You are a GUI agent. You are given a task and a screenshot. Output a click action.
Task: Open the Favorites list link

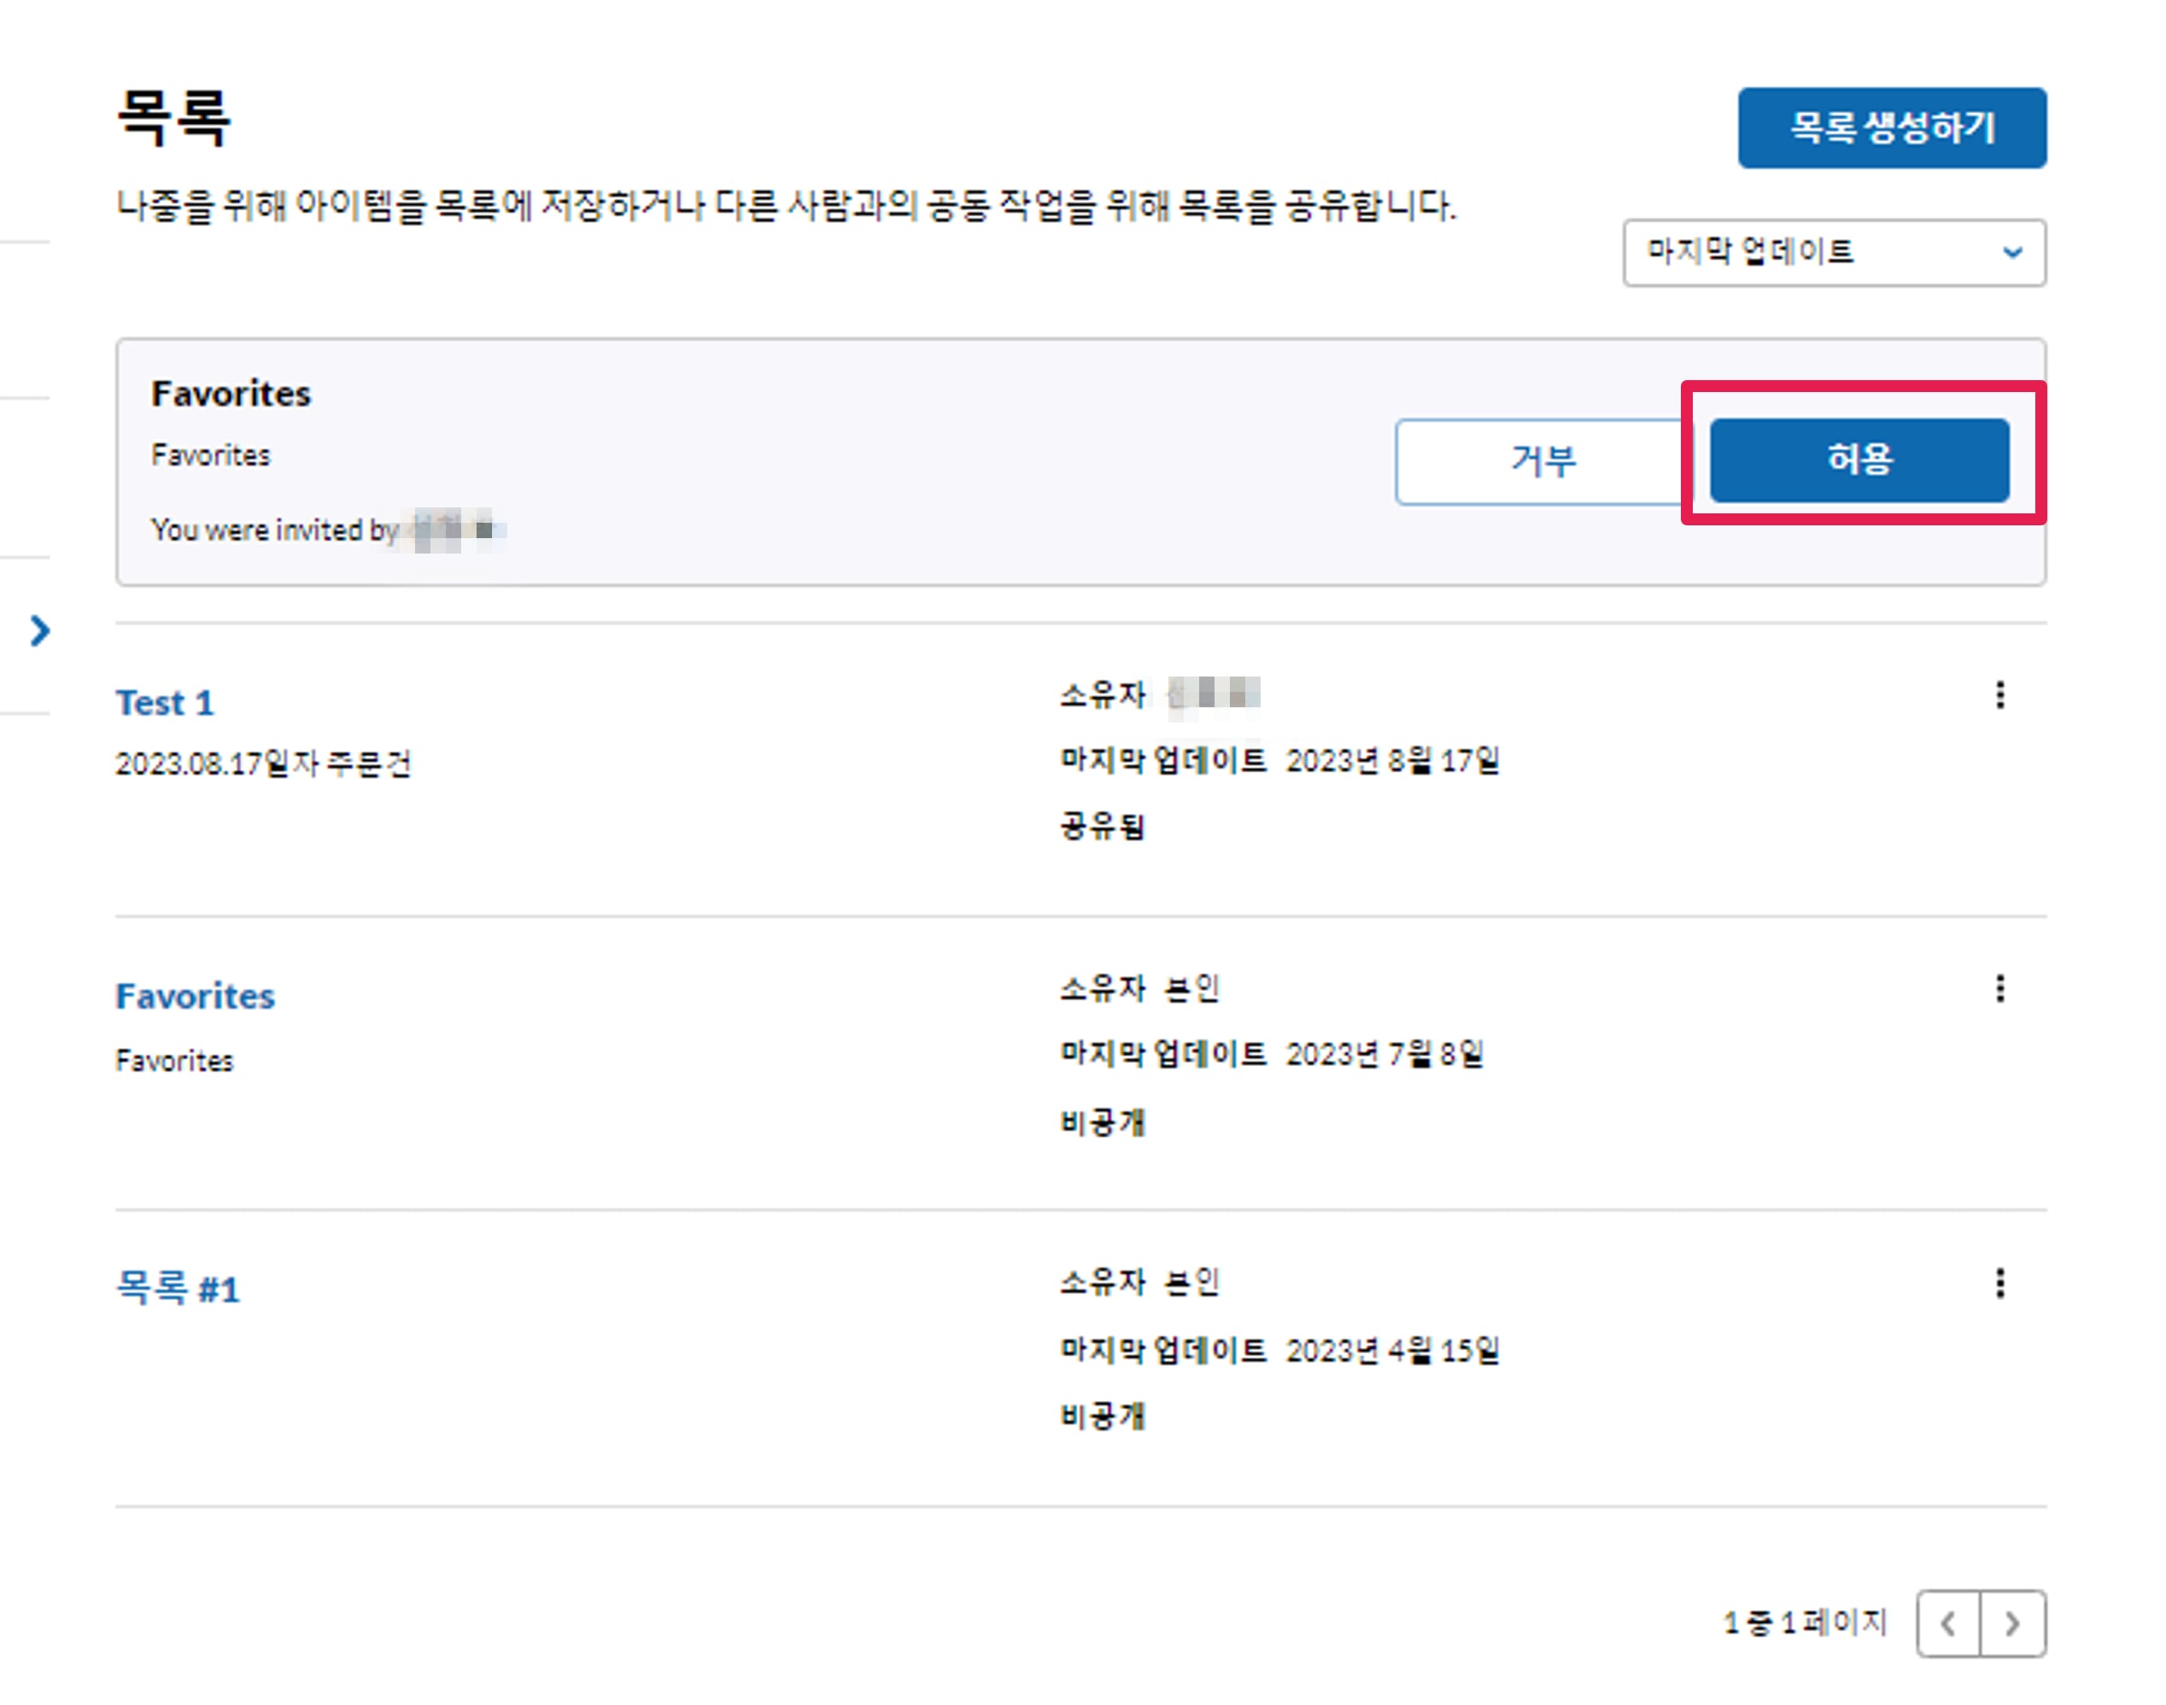coord(195,996)
